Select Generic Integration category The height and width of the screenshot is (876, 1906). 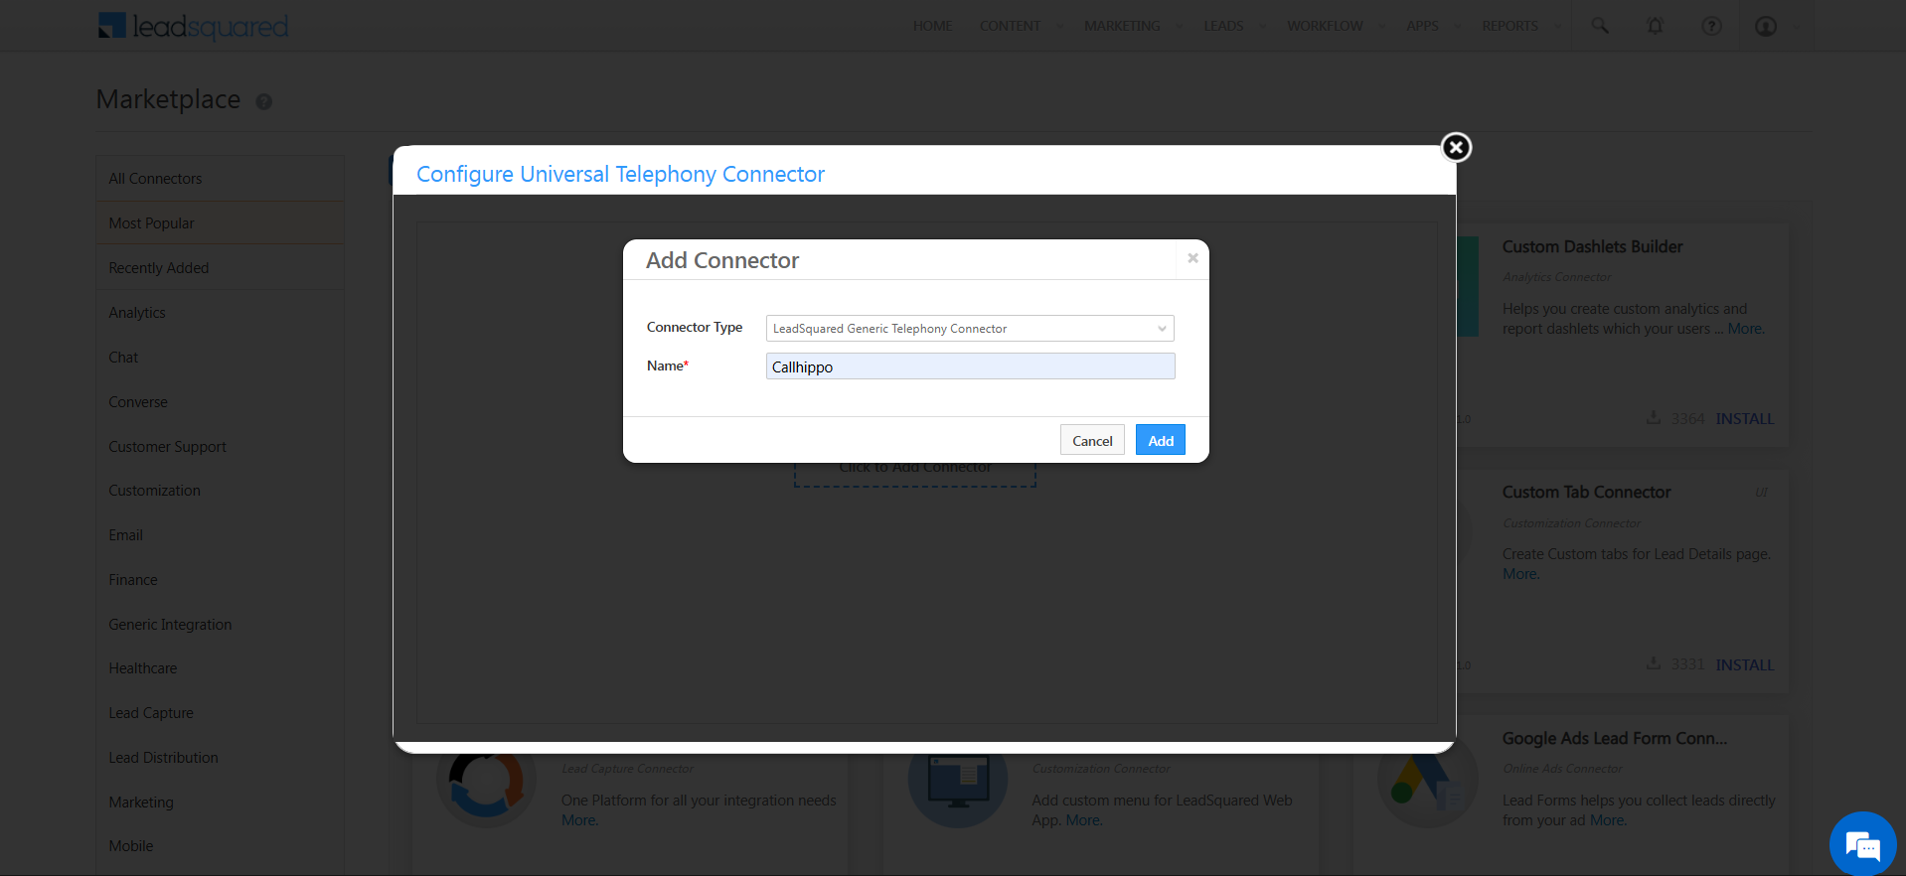click(x=221, y=625)
